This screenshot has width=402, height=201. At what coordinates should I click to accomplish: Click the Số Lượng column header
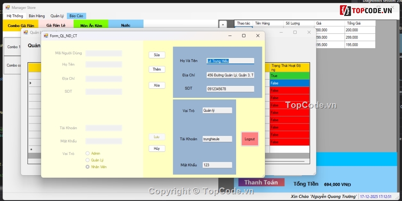(299, 23)
